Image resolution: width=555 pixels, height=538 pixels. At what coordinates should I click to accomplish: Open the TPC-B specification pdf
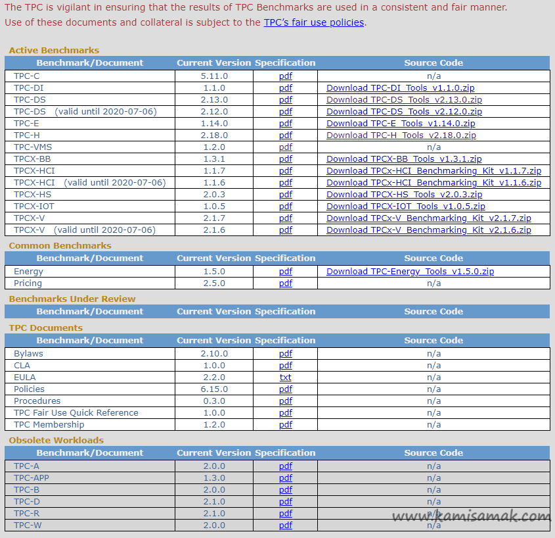click(285, 490)
